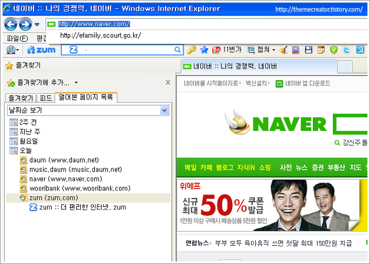
Task: Open 지식iN in Naver menu
Action: coord(246,167)
